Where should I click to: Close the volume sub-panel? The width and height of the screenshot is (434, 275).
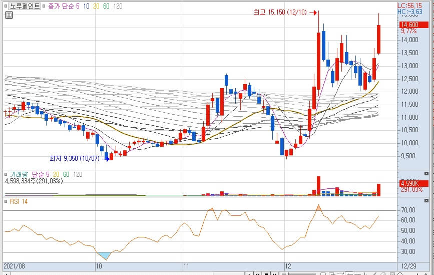(x=426, y=173)
